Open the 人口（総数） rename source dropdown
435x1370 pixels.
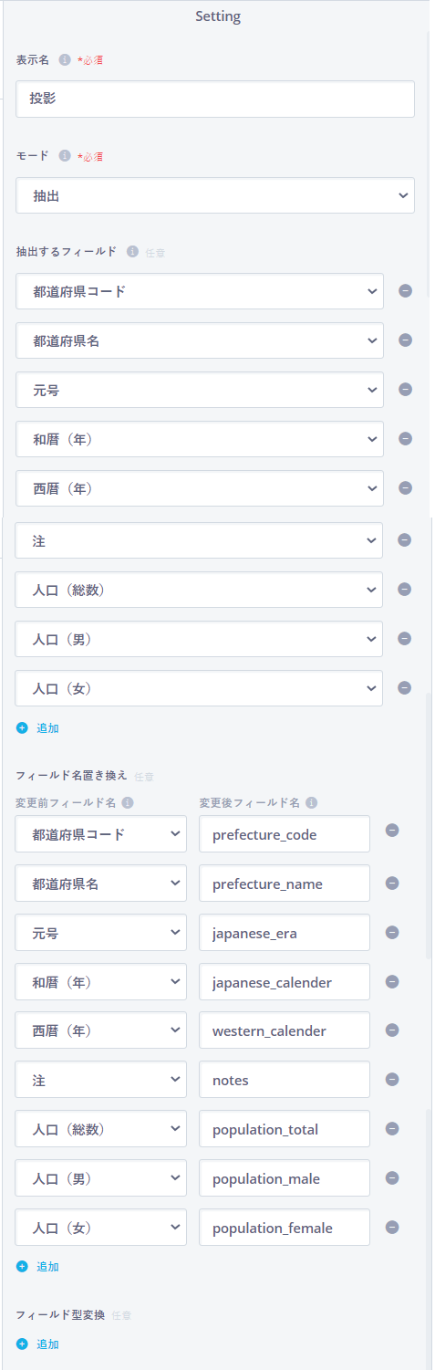(101, 1129)
